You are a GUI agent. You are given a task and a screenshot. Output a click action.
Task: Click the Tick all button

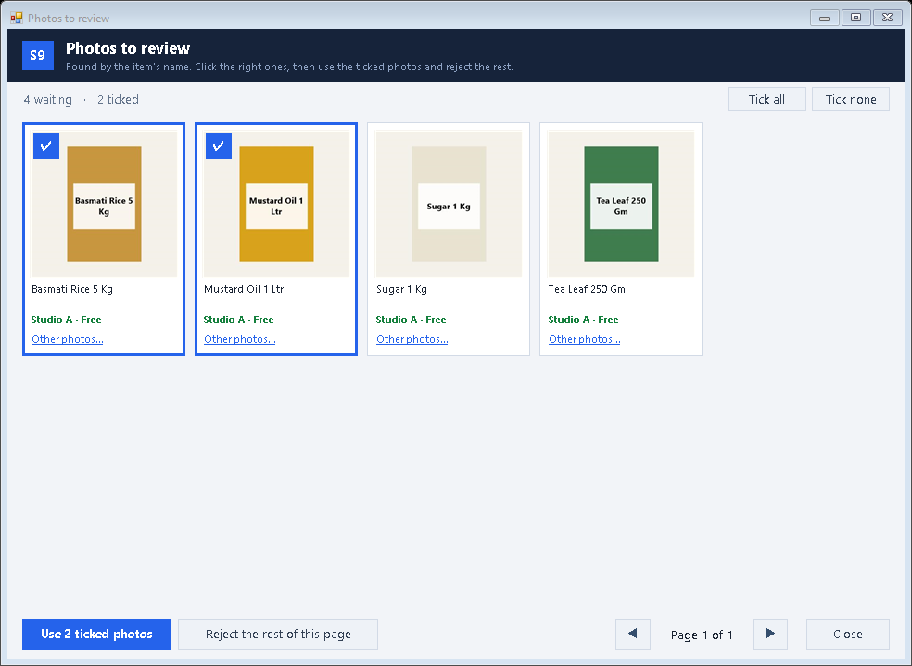coord(766,99)
